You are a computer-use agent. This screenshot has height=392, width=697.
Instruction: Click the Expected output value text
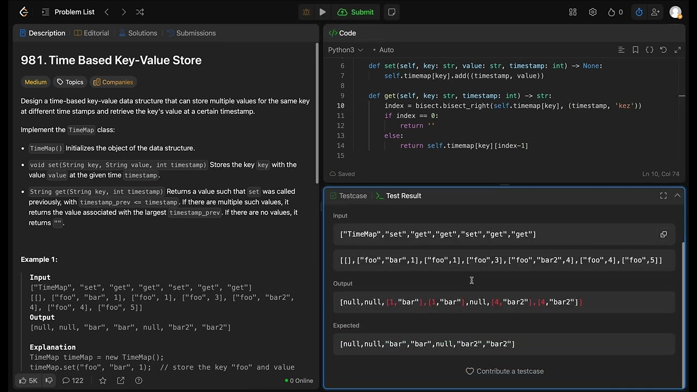(427, 344)
